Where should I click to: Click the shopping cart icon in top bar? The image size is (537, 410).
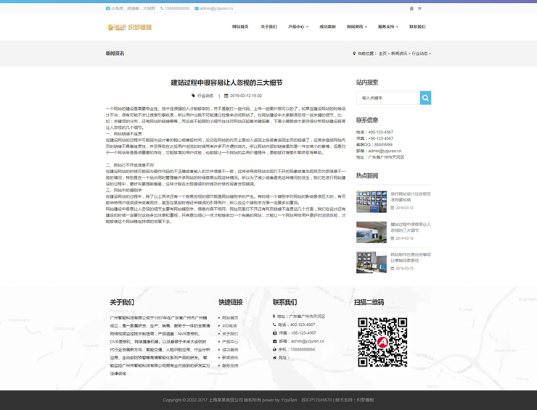tap(419, 9)
